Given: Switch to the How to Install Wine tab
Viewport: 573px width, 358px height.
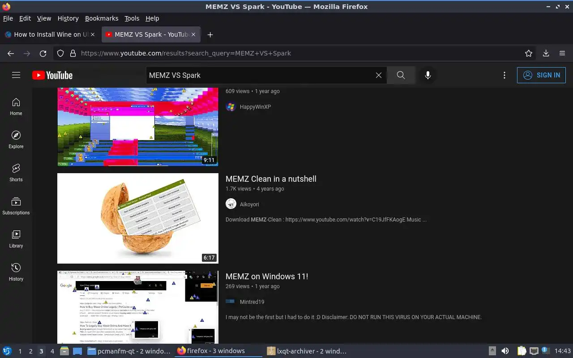Looking at the screenshot, I should click(51, 34).
